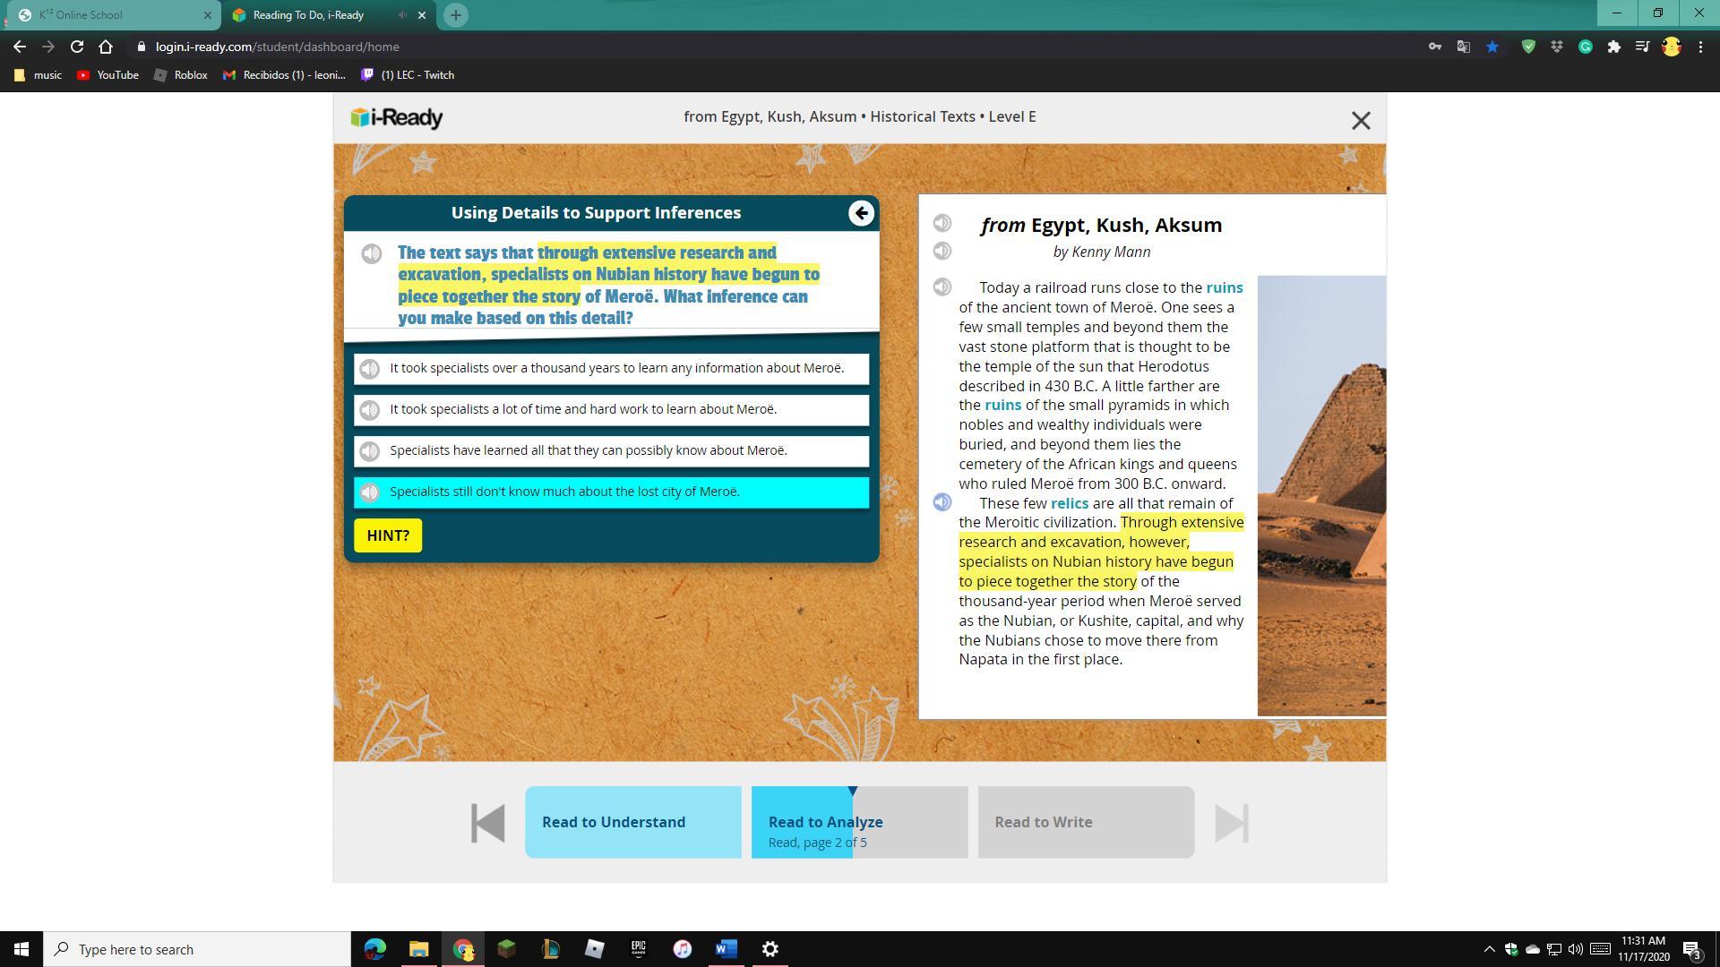The width and height of the screenshot is (1720, 967).
Task: Close the i-Ready lesson with X
Action: coord(1360,120)
